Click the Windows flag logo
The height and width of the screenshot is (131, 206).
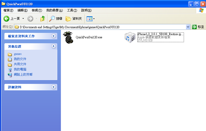(x=201, y=10)
